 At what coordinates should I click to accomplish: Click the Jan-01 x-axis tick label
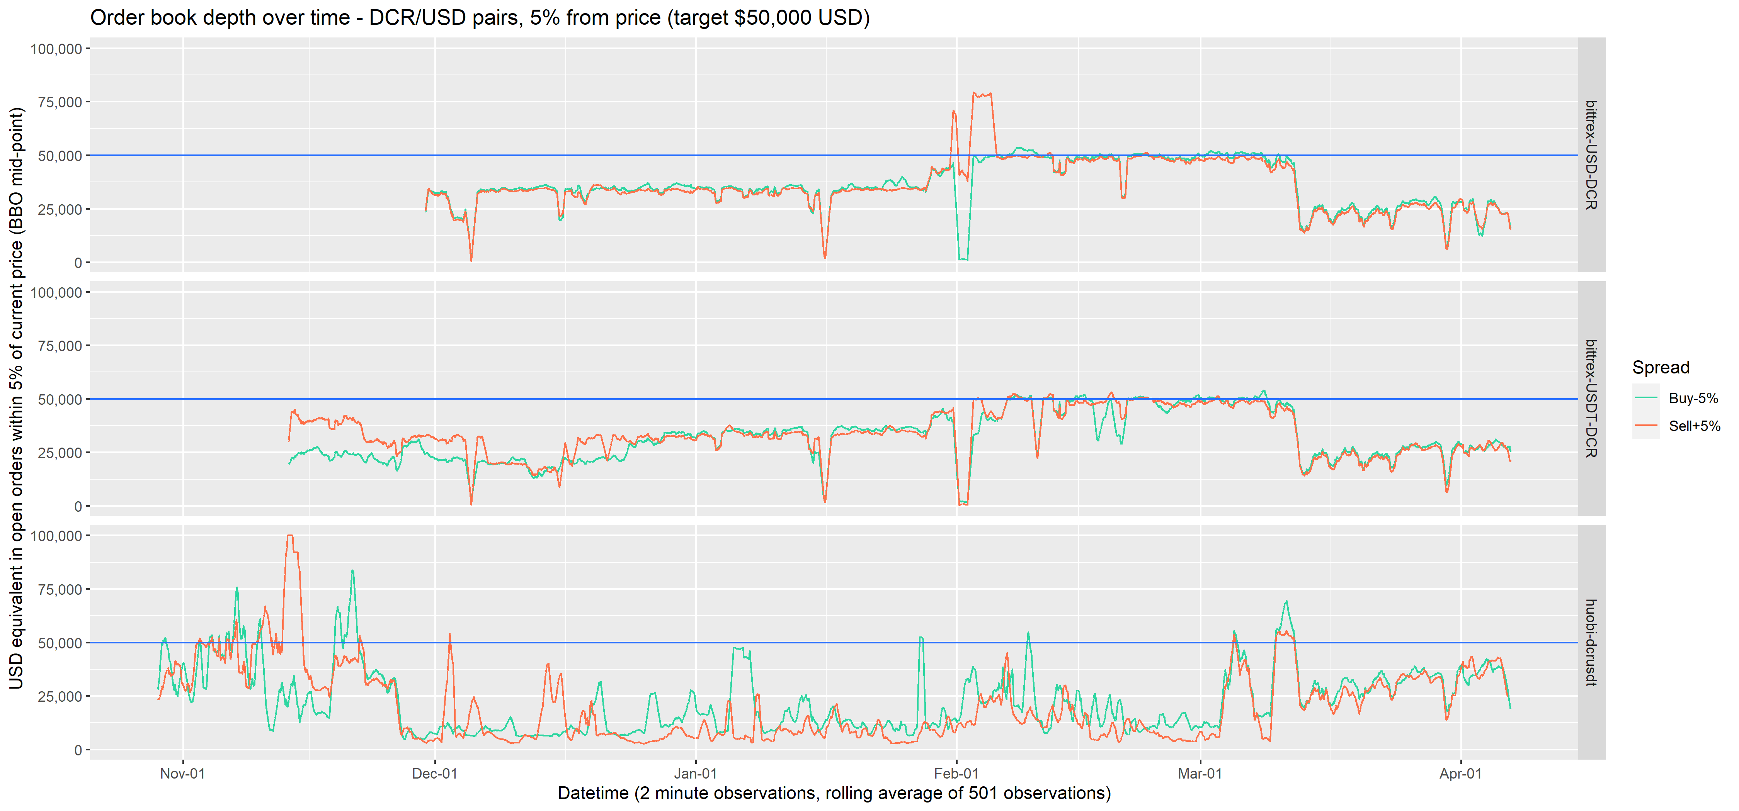point(695,774)
